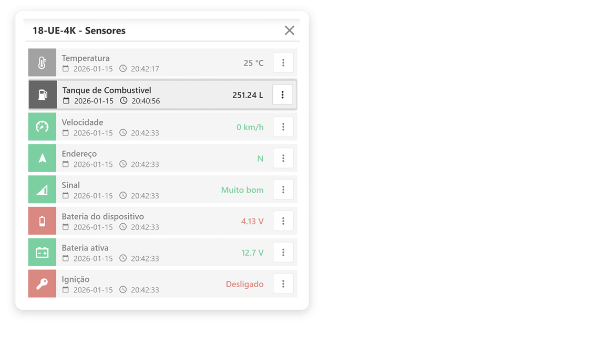Click the Temperatura thermometer icon

[42, 63]
